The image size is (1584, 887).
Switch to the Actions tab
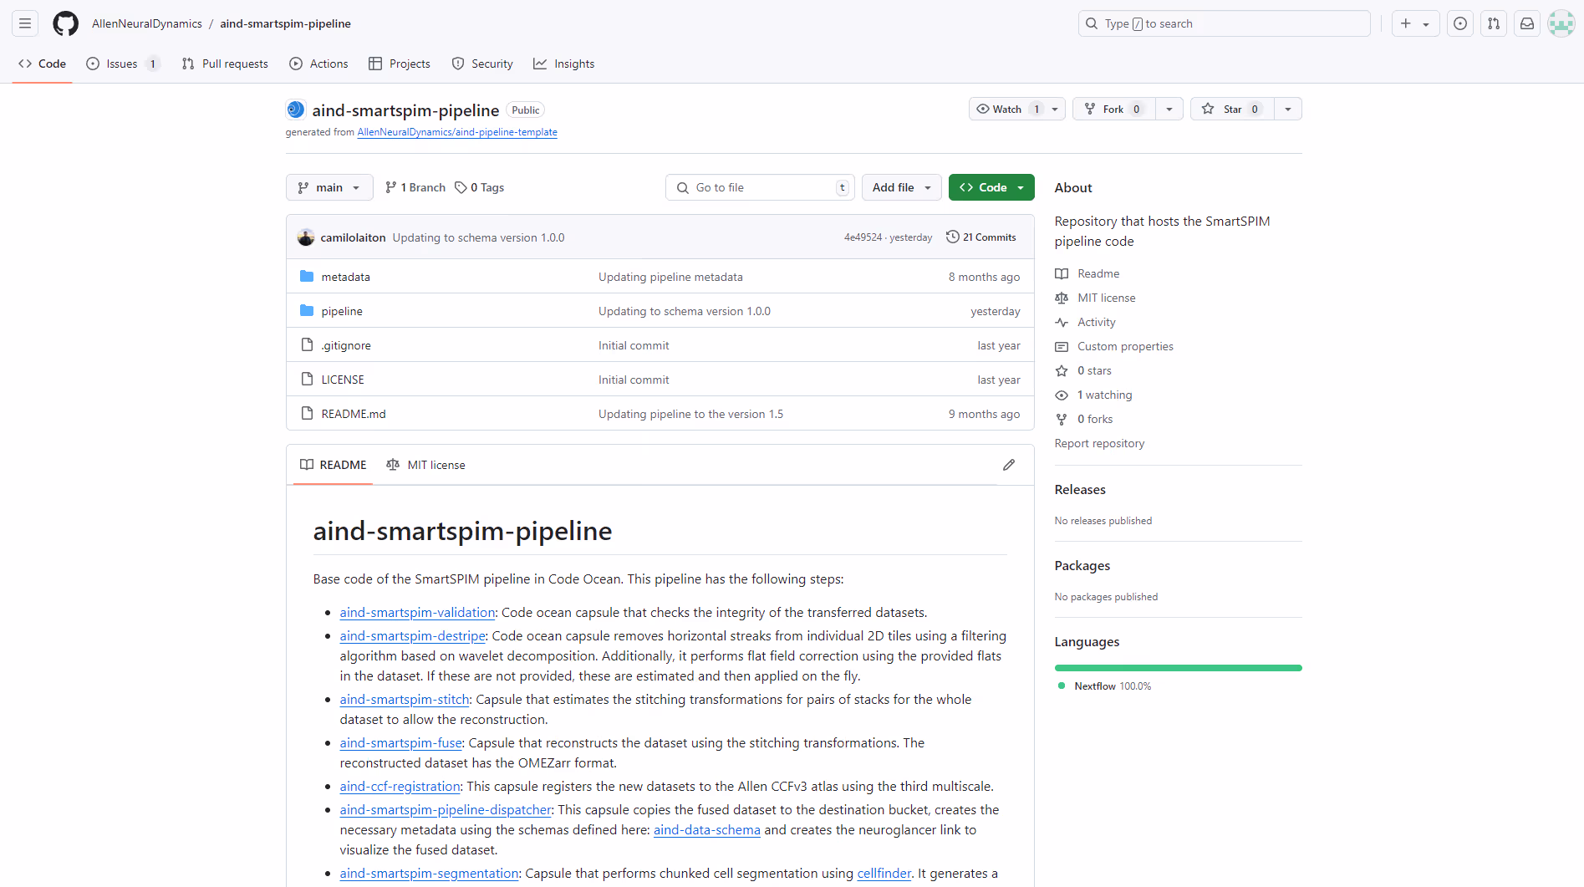(318, 64)
